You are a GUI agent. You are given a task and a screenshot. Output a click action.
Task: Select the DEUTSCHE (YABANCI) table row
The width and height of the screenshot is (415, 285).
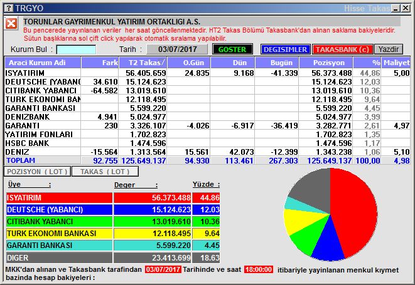pos(207,82)
